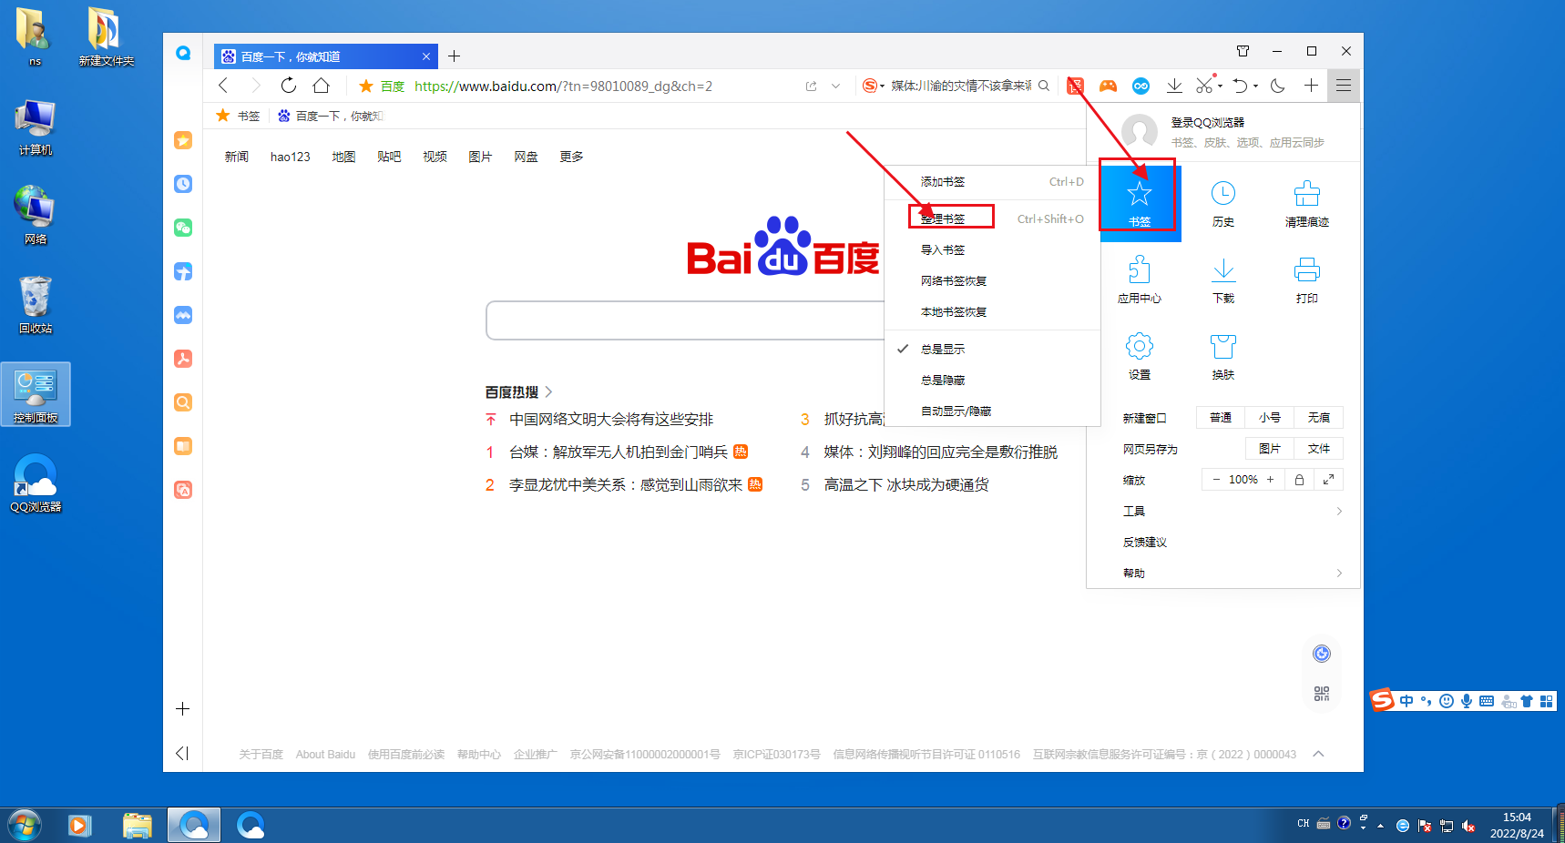Viewport: 1565px width, 843px height.
Task: Reload the current page
Action: pyautogui.click(x=289, y=86)
